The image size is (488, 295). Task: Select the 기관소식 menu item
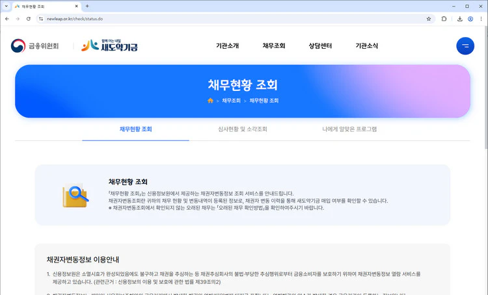367,46
